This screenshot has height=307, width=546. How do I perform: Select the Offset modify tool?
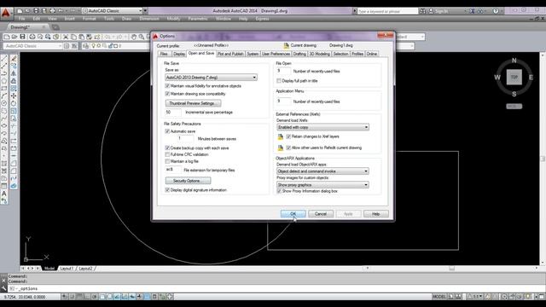[14, 81]
